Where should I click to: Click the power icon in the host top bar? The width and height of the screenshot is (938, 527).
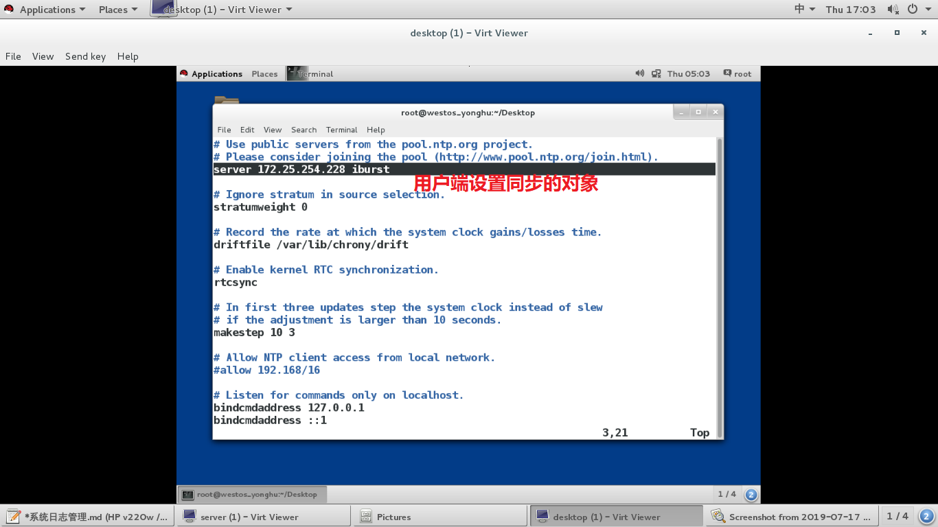click(913, 9)
